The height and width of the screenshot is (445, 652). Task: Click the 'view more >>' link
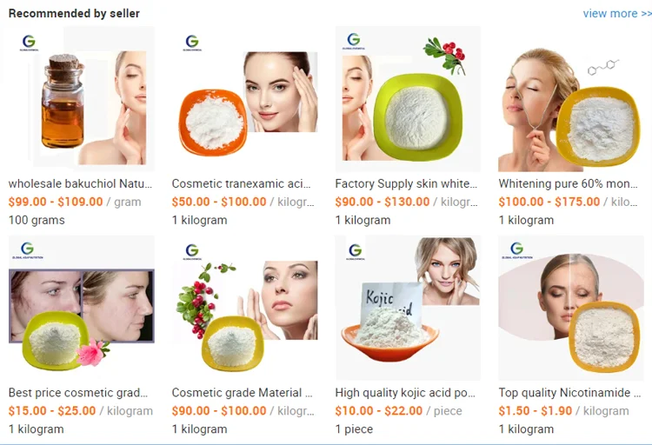click(617, 13)
